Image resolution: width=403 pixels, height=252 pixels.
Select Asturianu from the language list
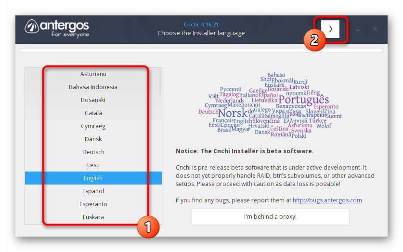point(93,74)
